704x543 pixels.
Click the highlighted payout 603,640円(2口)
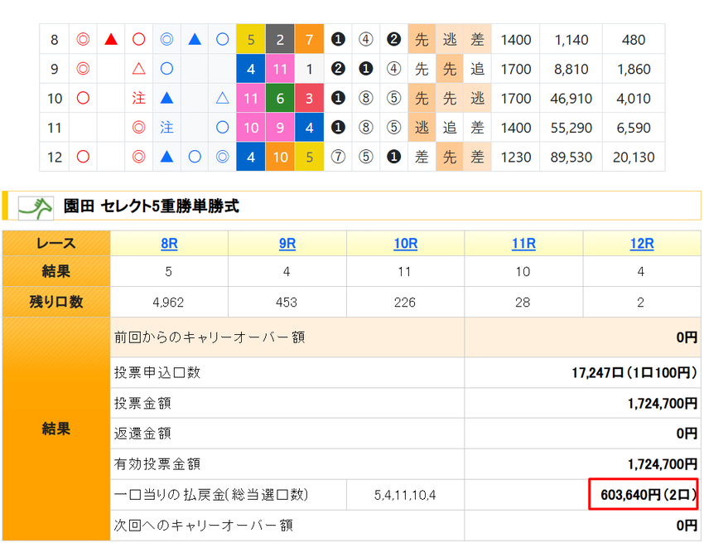[x=644, y=494]
